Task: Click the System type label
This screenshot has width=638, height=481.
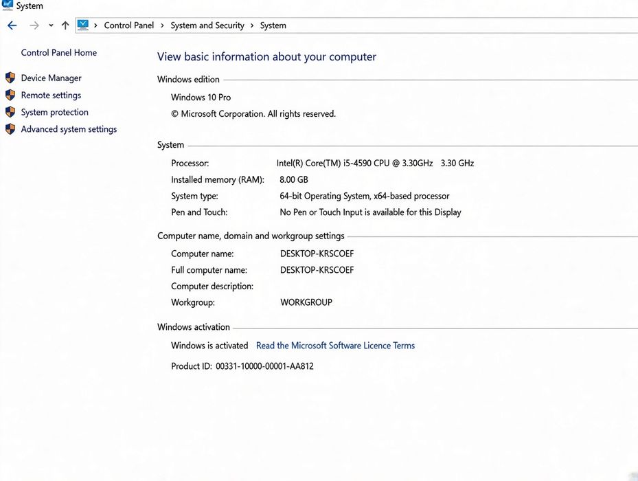Action: pyautogui.click(x=194, y=197)
